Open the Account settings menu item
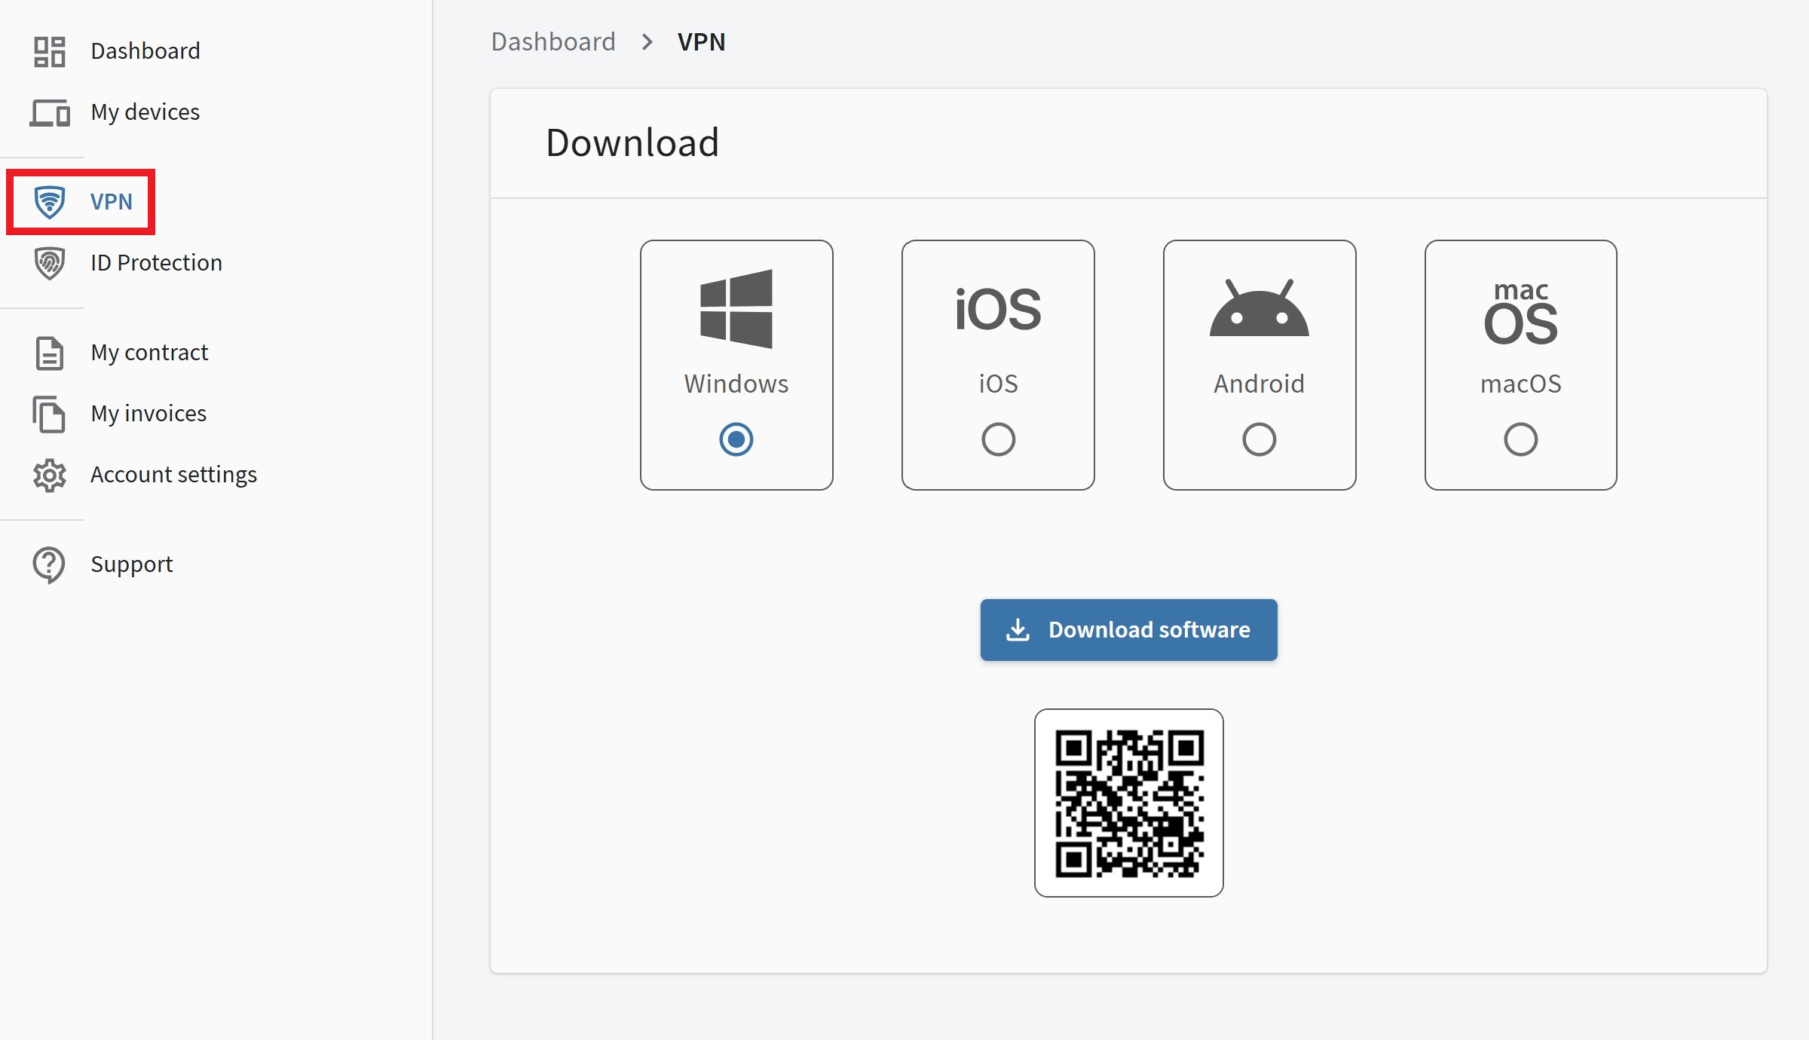 click(x=173, y=475)
